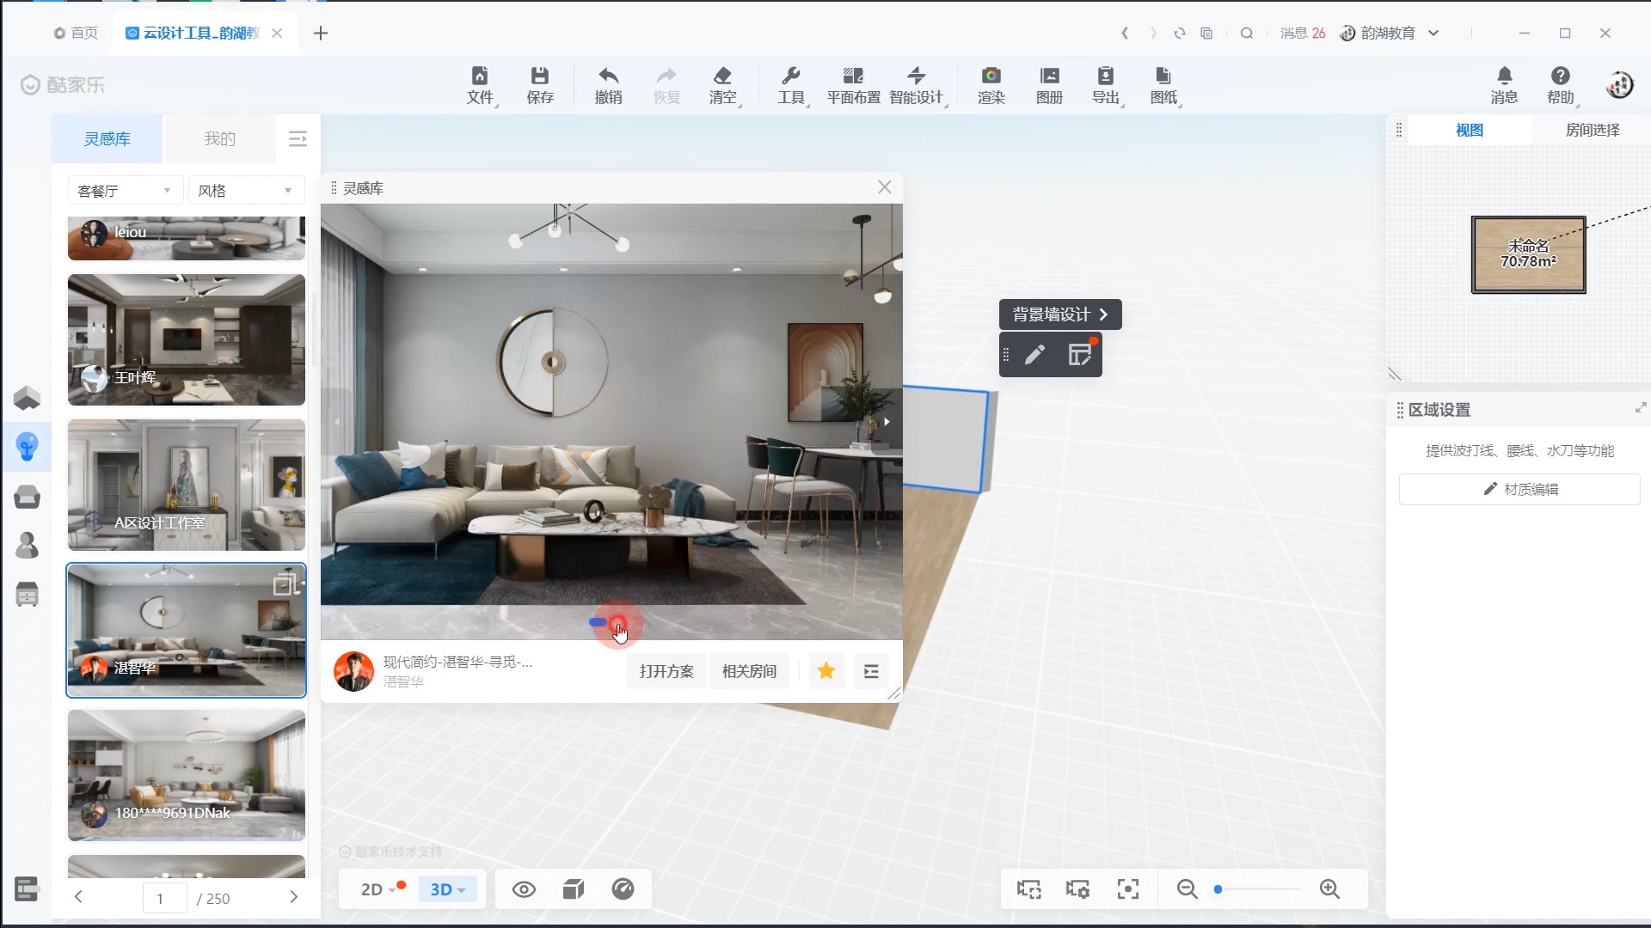Open the more options list icon beside star

tap(871, 671)
